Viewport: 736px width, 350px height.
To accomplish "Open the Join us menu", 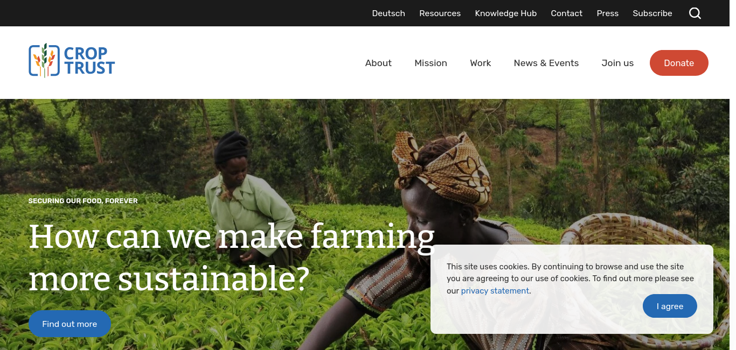I will click(617, 63).
